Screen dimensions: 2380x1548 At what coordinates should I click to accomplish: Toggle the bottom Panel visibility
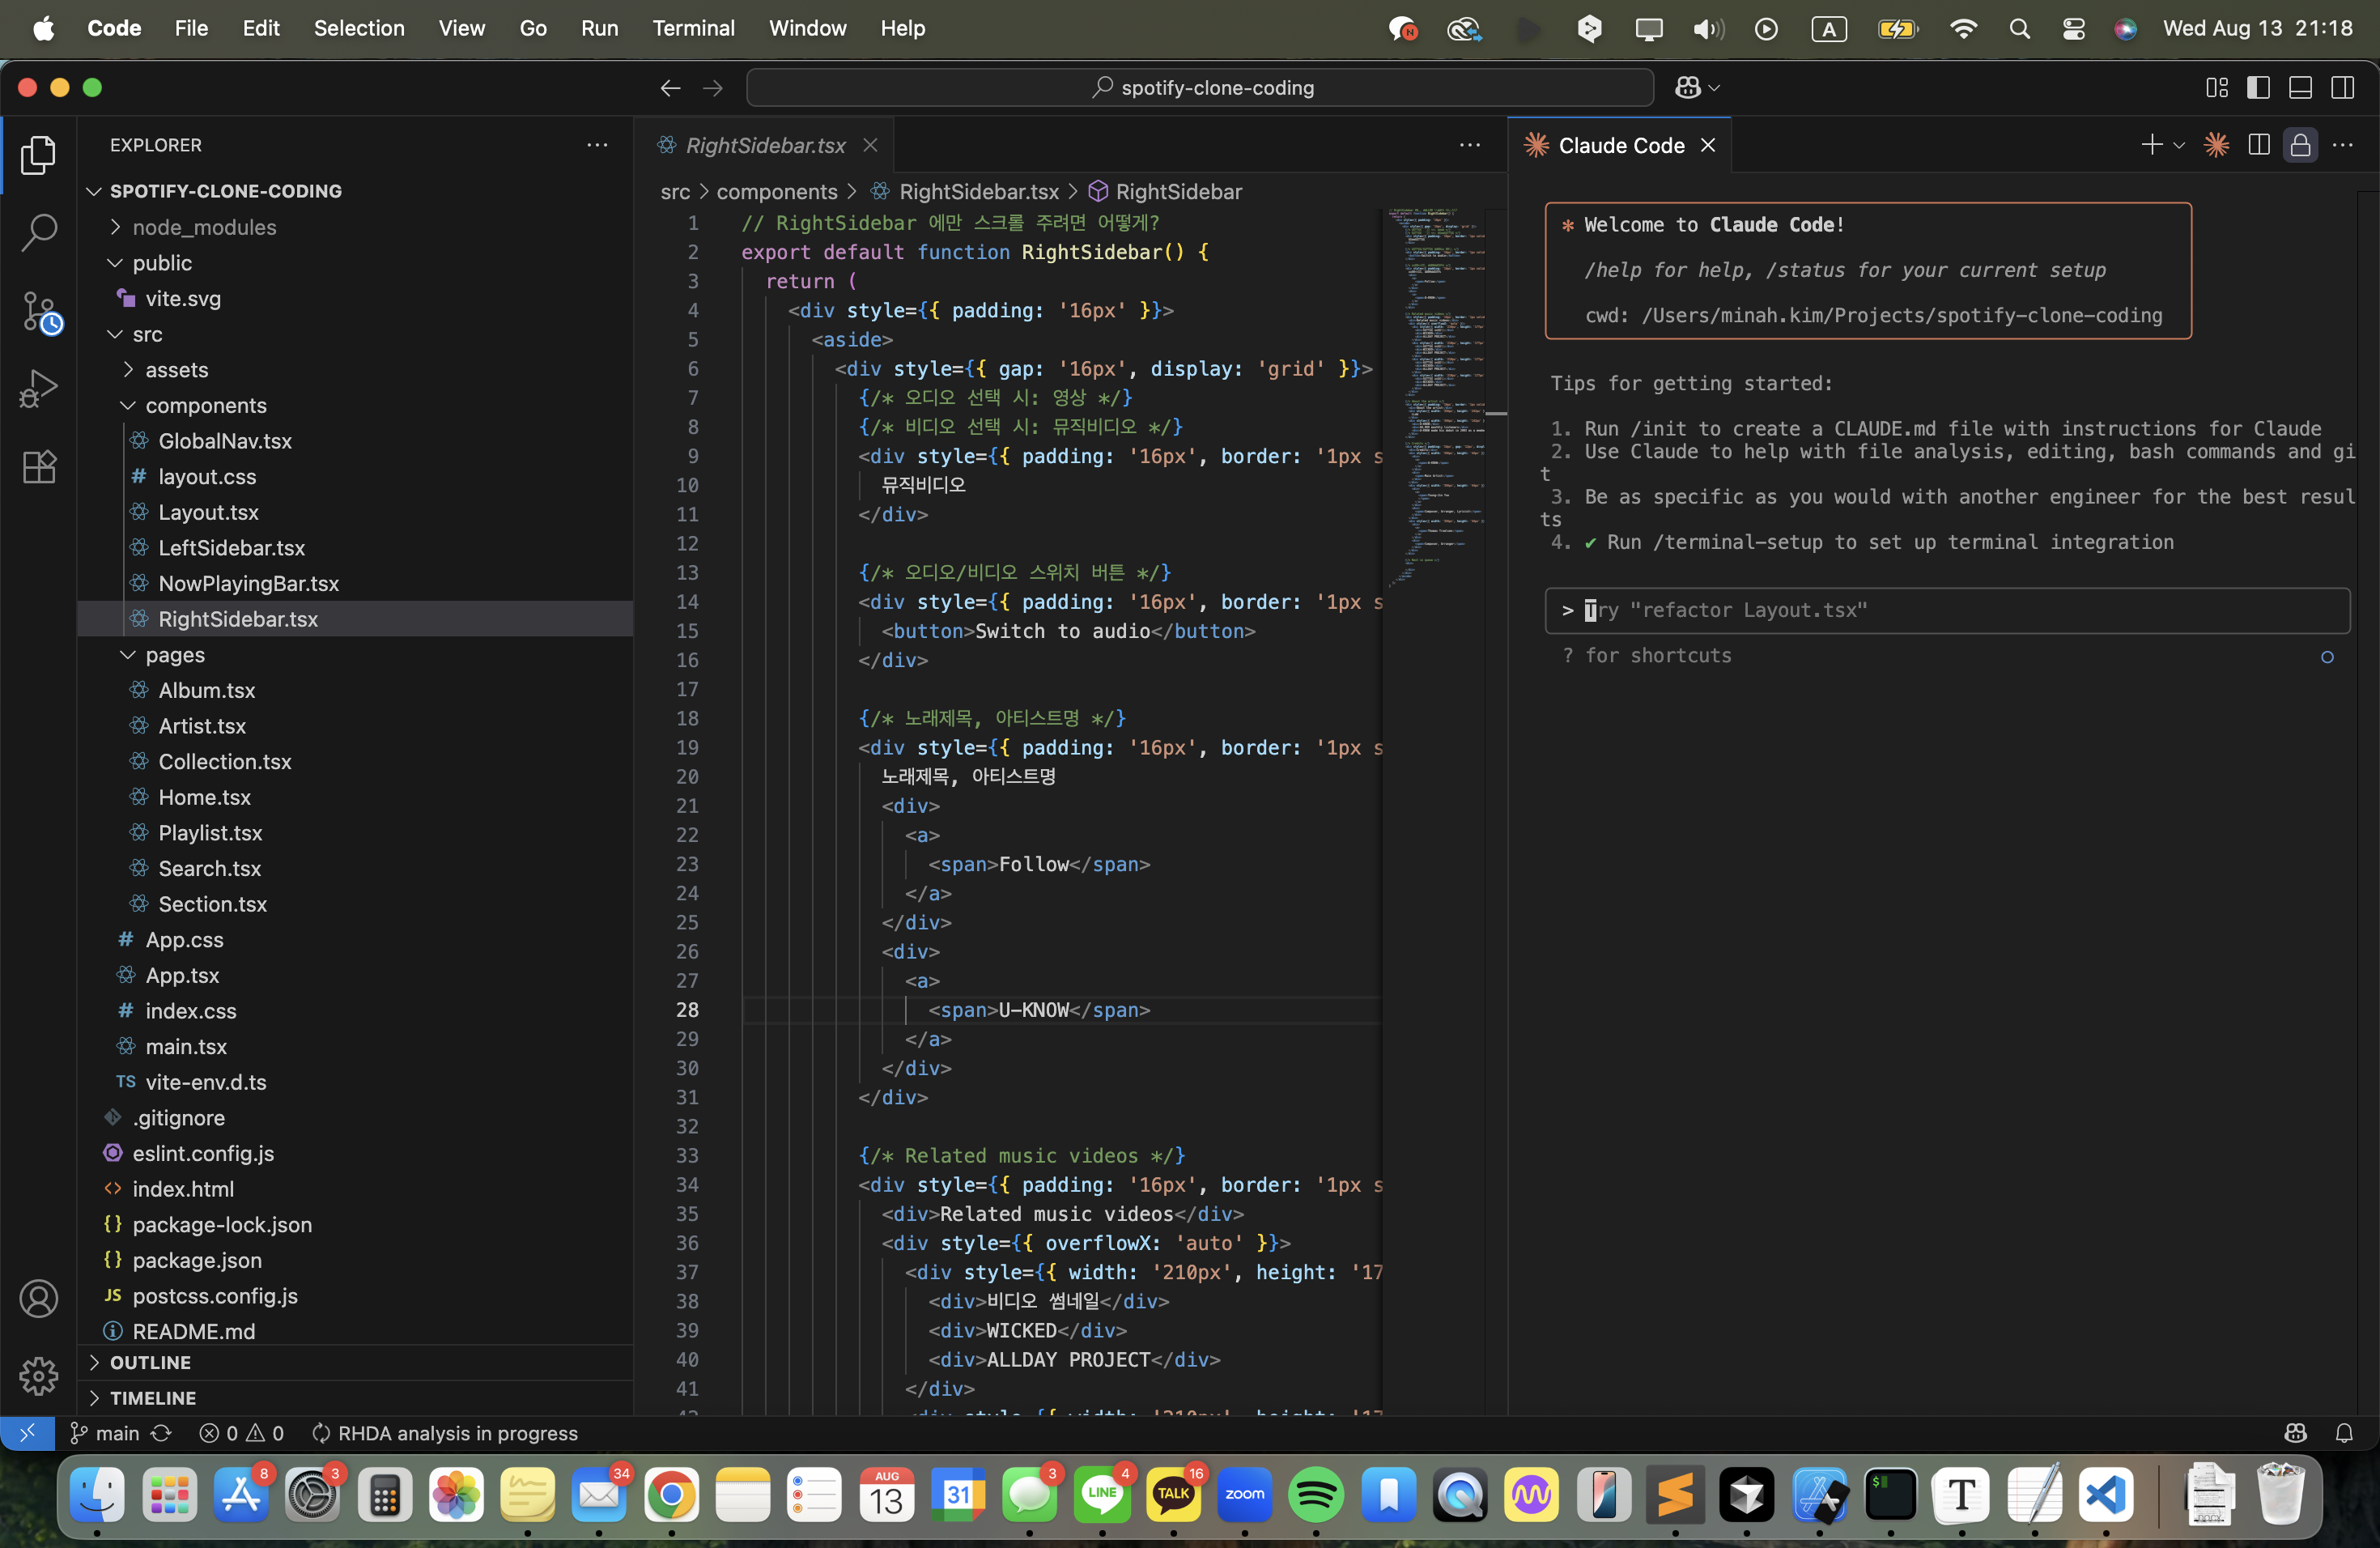[2299, 88]
